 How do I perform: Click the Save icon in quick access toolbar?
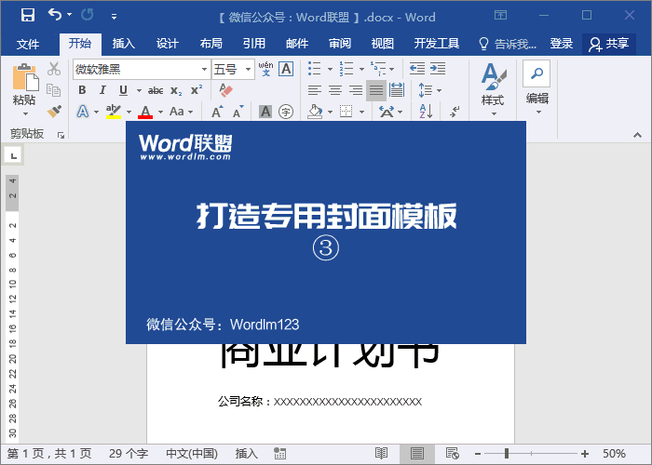pos(28,16)
